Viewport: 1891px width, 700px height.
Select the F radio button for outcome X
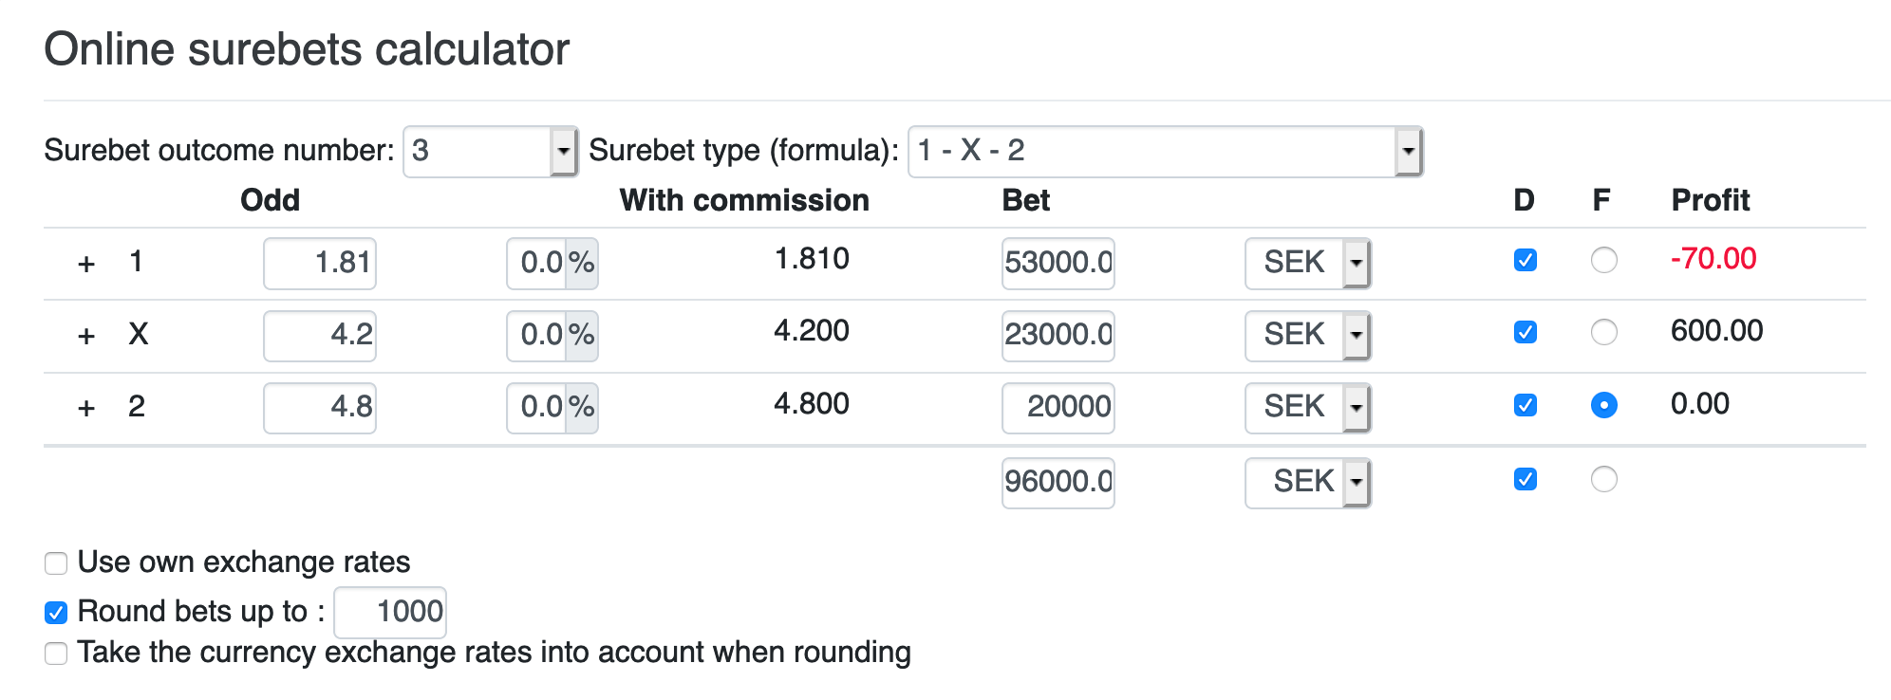(x=1604, y=333)
